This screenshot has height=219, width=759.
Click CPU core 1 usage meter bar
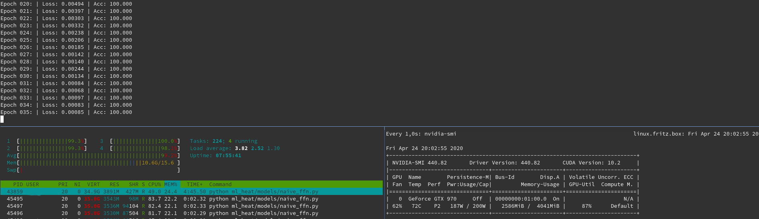[x=51, y=141]
